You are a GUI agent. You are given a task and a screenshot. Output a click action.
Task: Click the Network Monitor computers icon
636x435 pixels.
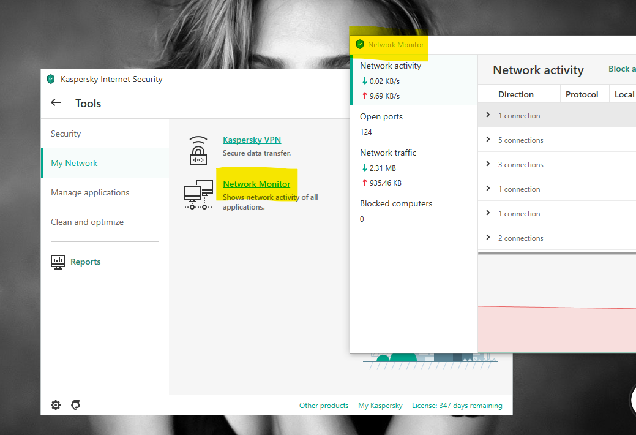click(x=198, y=195)
